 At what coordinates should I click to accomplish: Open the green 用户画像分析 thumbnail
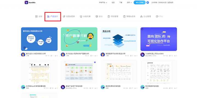[79, 39]
